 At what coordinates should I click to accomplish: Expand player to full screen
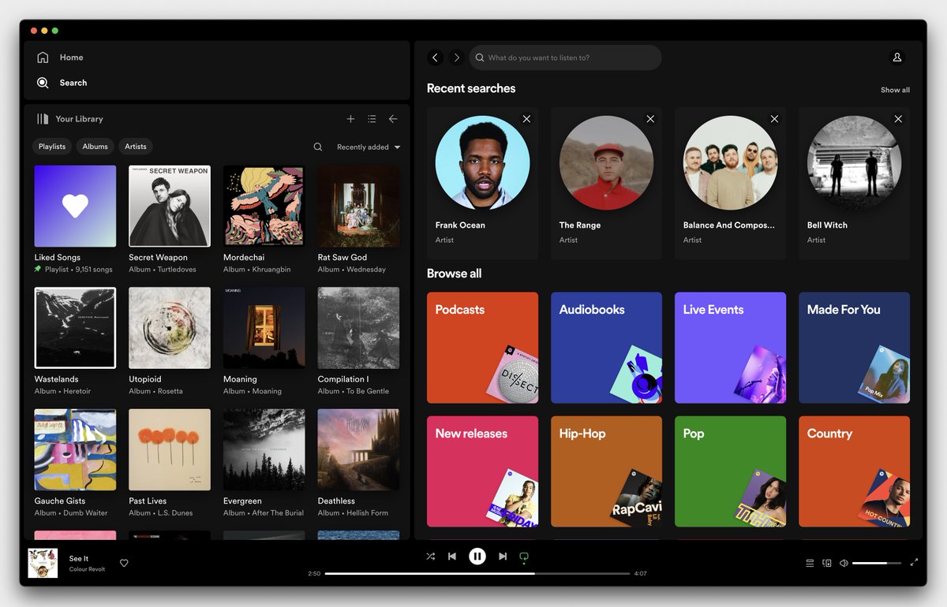click(914, 563)
